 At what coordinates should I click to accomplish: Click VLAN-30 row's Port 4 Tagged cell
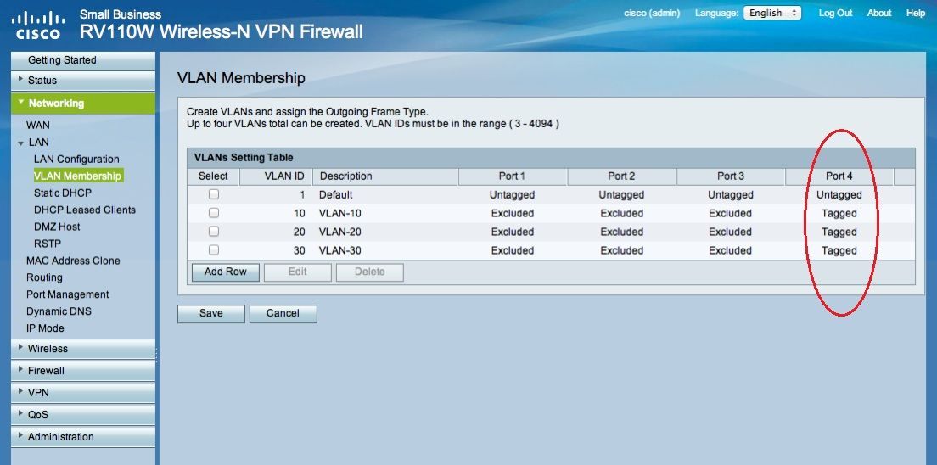pyautogui.click(x=839, y=250)
